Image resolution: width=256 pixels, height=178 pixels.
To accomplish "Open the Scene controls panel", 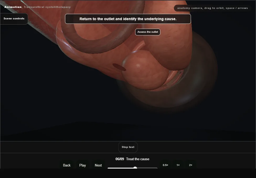I will pyautogui.click(x=14, y=19).
